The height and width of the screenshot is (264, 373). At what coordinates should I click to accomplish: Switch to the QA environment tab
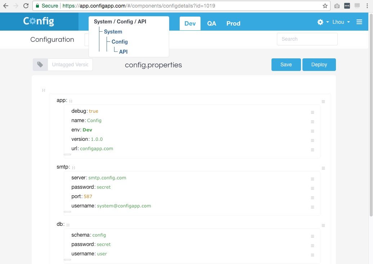pos(211,23)
